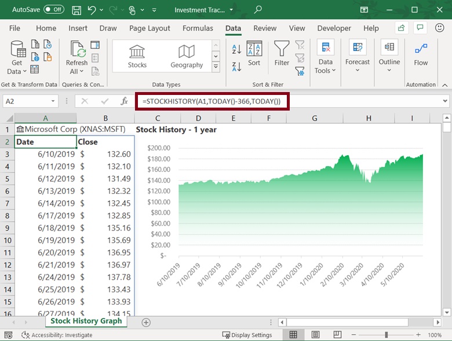The width and height of the screenshot is (452, 341).
Task: Click the Share icon
Action: coord(401,28)
